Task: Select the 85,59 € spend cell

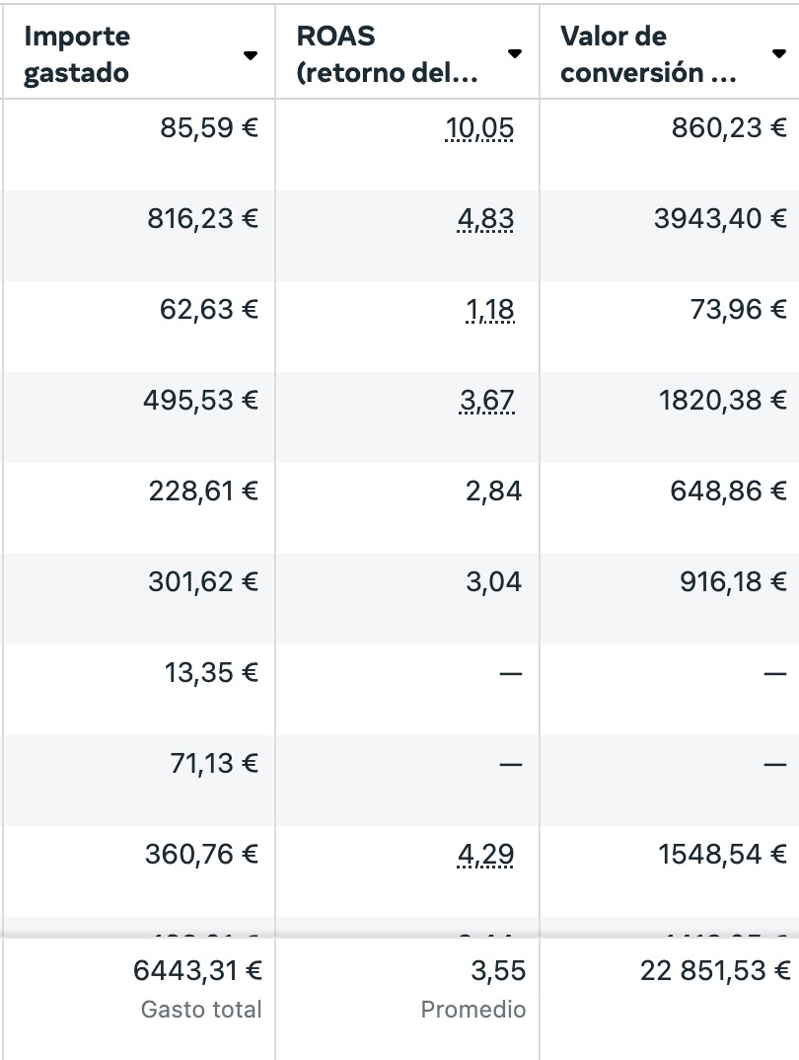Action: click(x=209, y=128)
